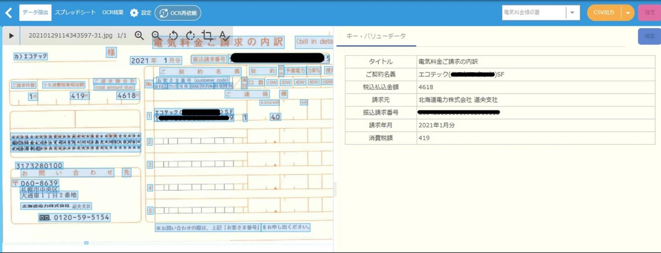Click the 請求元 value 北海道電力株式会社 道央支社
The image size is (661, 253).
pos(458,99)
